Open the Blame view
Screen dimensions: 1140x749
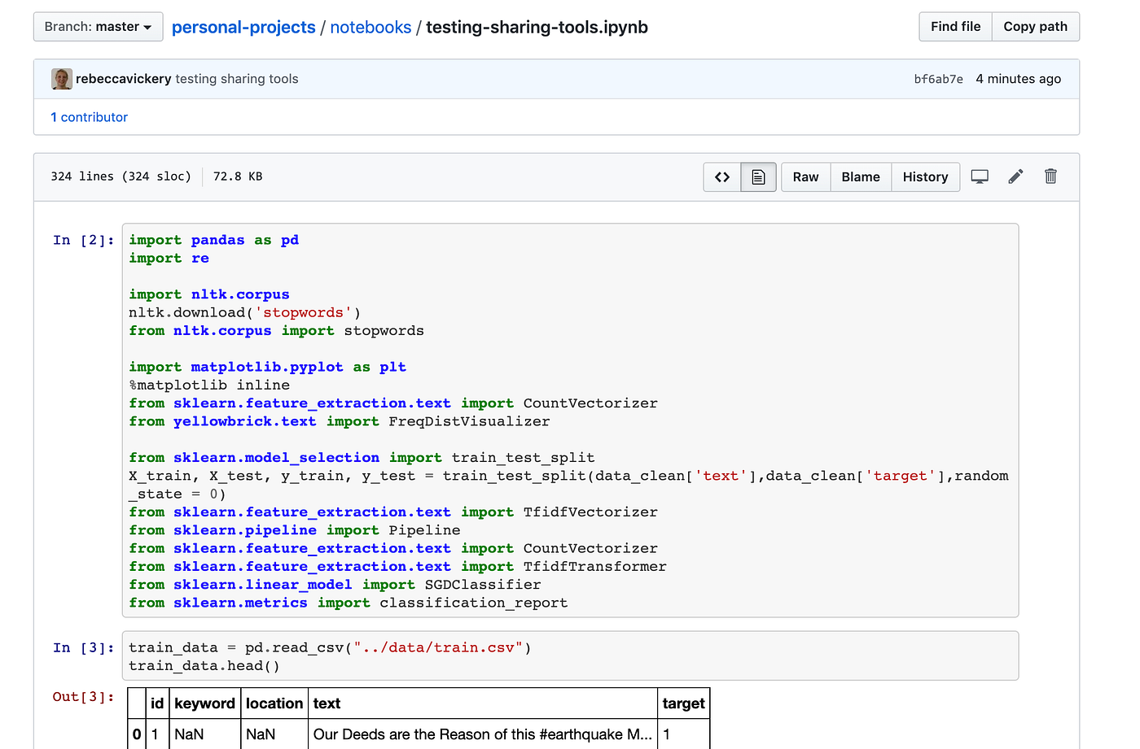click(x=861, y=177)
